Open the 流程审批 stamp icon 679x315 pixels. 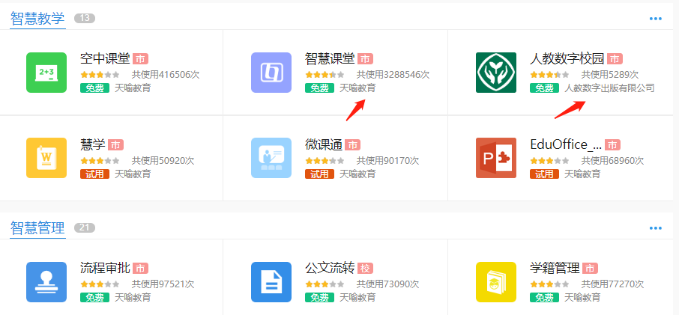click(46, 282)
